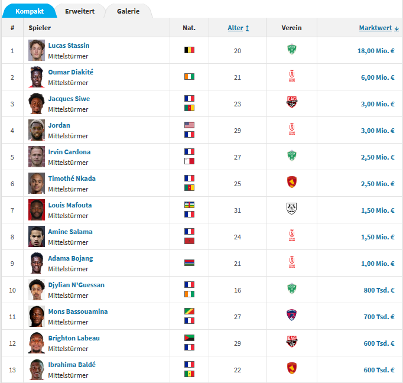Click the Belgium flag in Lucas Stassin's row
The height and width of the screenshot is (383, 403).
(189, 50)
